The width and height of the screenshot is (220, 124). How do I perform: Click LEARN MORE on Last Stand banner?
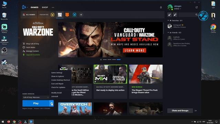tap(134, 51)
